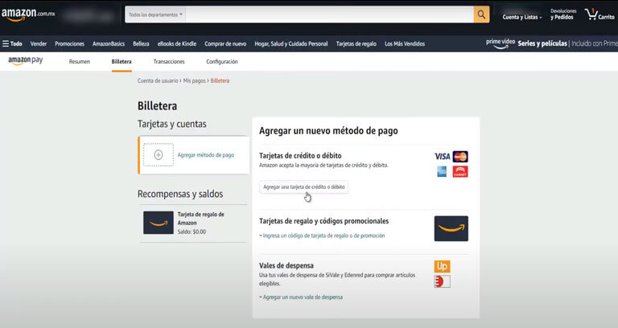Viewport: 618px width, 328px height.
Task: Click Cuenta de usuario breadcrumb
Action: coord(158,80)
